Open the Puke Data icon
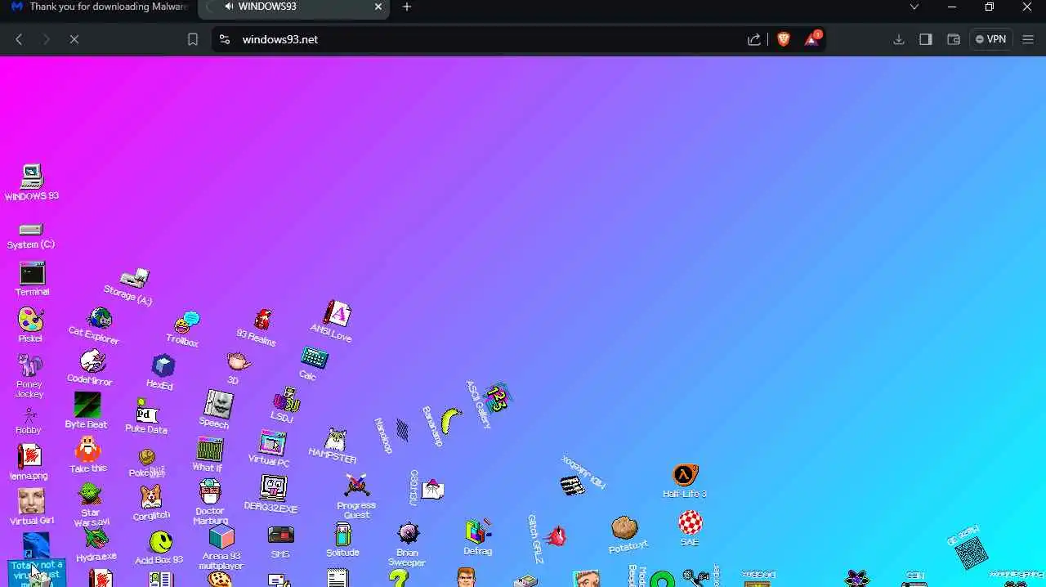Image resolution: width=1046 pixels, height=587 pixels. coord(147,411)
